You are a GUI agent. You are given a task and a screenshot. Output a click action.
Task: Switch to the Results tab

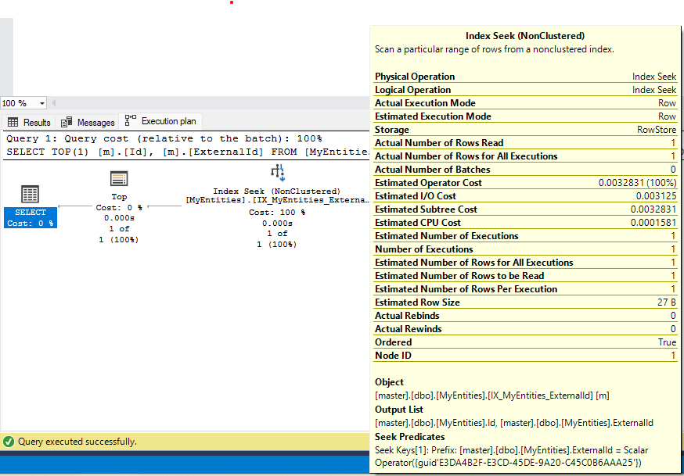tap(36, 123)
